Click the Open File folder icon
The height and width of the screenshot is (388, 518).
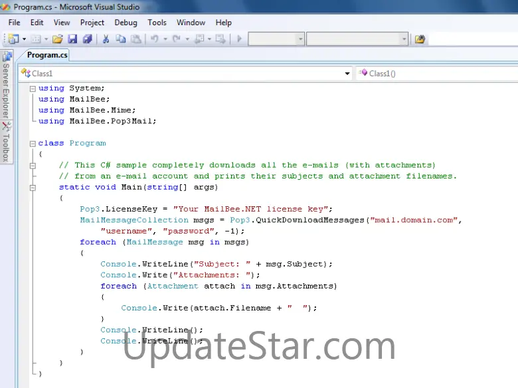tap(58, 39)
